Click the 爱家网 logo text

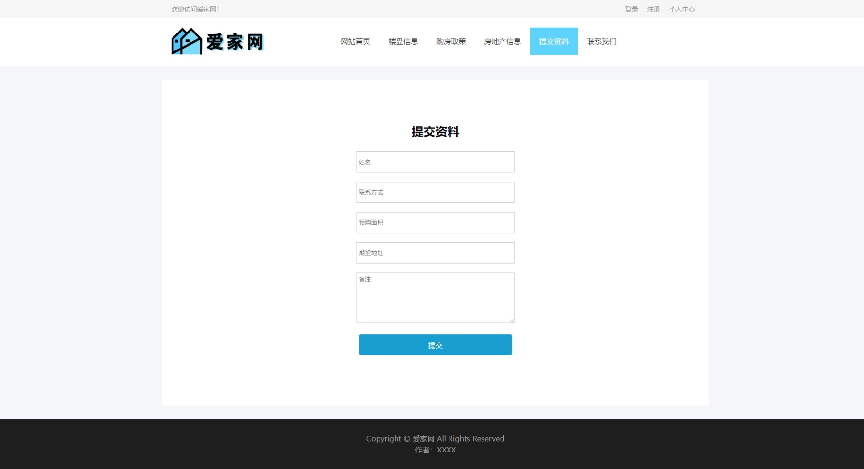(x=235, y=42)
